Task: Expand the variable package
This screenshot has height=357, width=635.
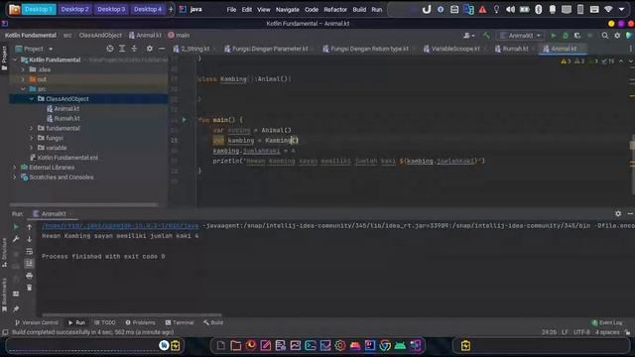Action: click(x=31, y=148)
